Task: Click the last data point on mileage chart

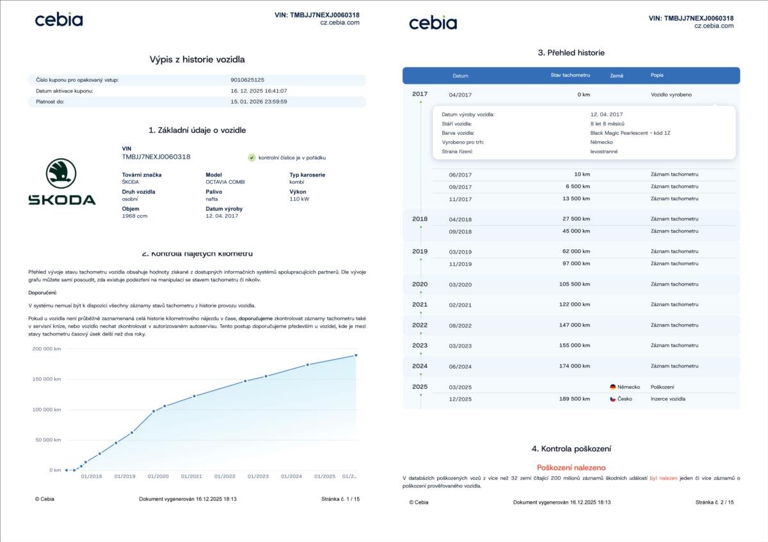Action: 356,355
